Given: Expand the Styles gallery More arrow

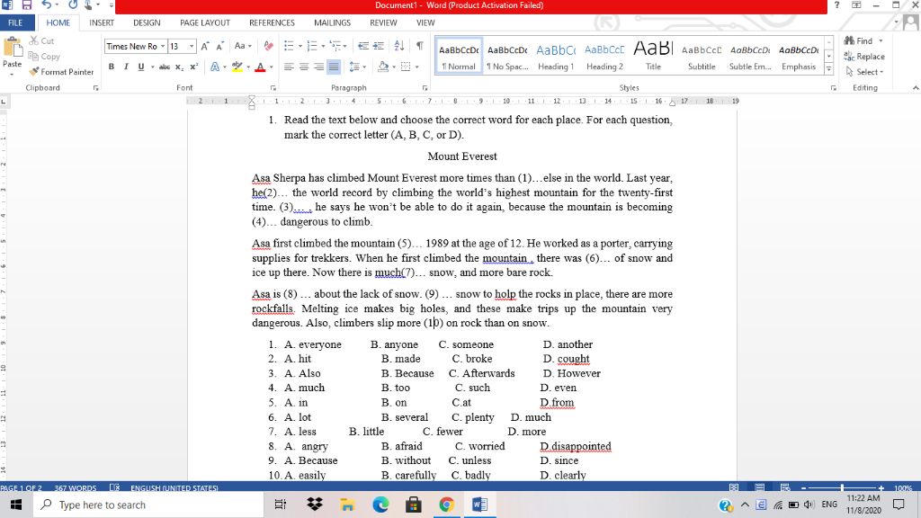Looking at the screenshot, I should point(828,68).
